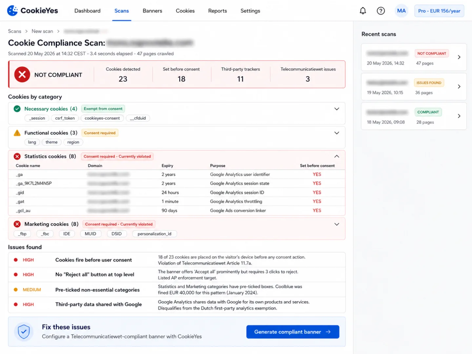Screen dimensions: 472x354
Task: Click the _gcl_au cookie name
Action: [x=23, y=210]
